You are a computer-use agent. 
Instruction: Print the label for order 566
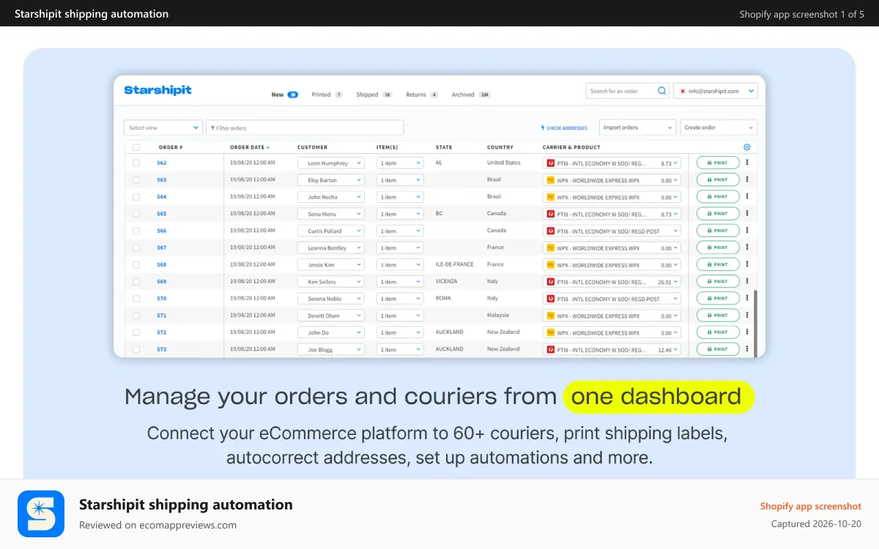coord(718,231)
